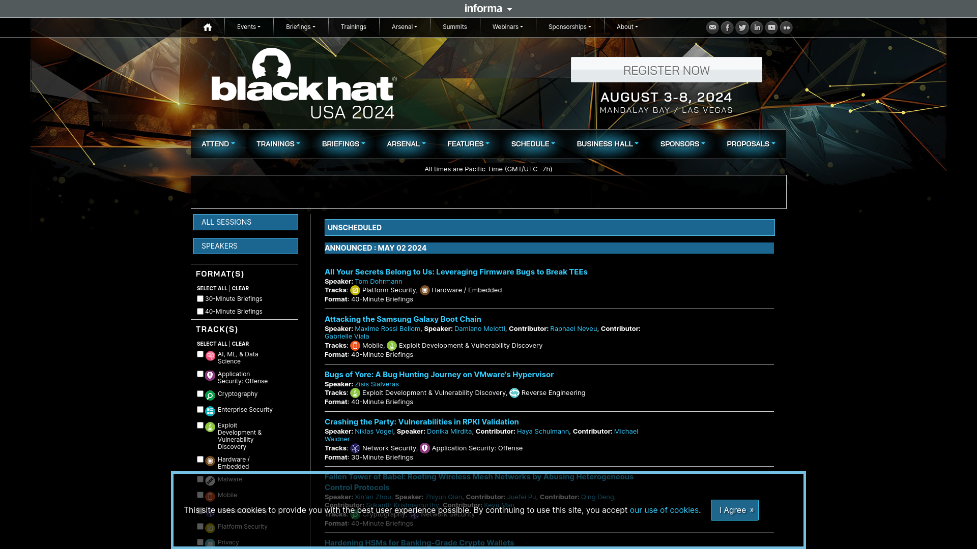The image size is (977, 549).
Task: Click Application Security icon in RPKI session
Action: pyautogui.click(x=425, y=449)
